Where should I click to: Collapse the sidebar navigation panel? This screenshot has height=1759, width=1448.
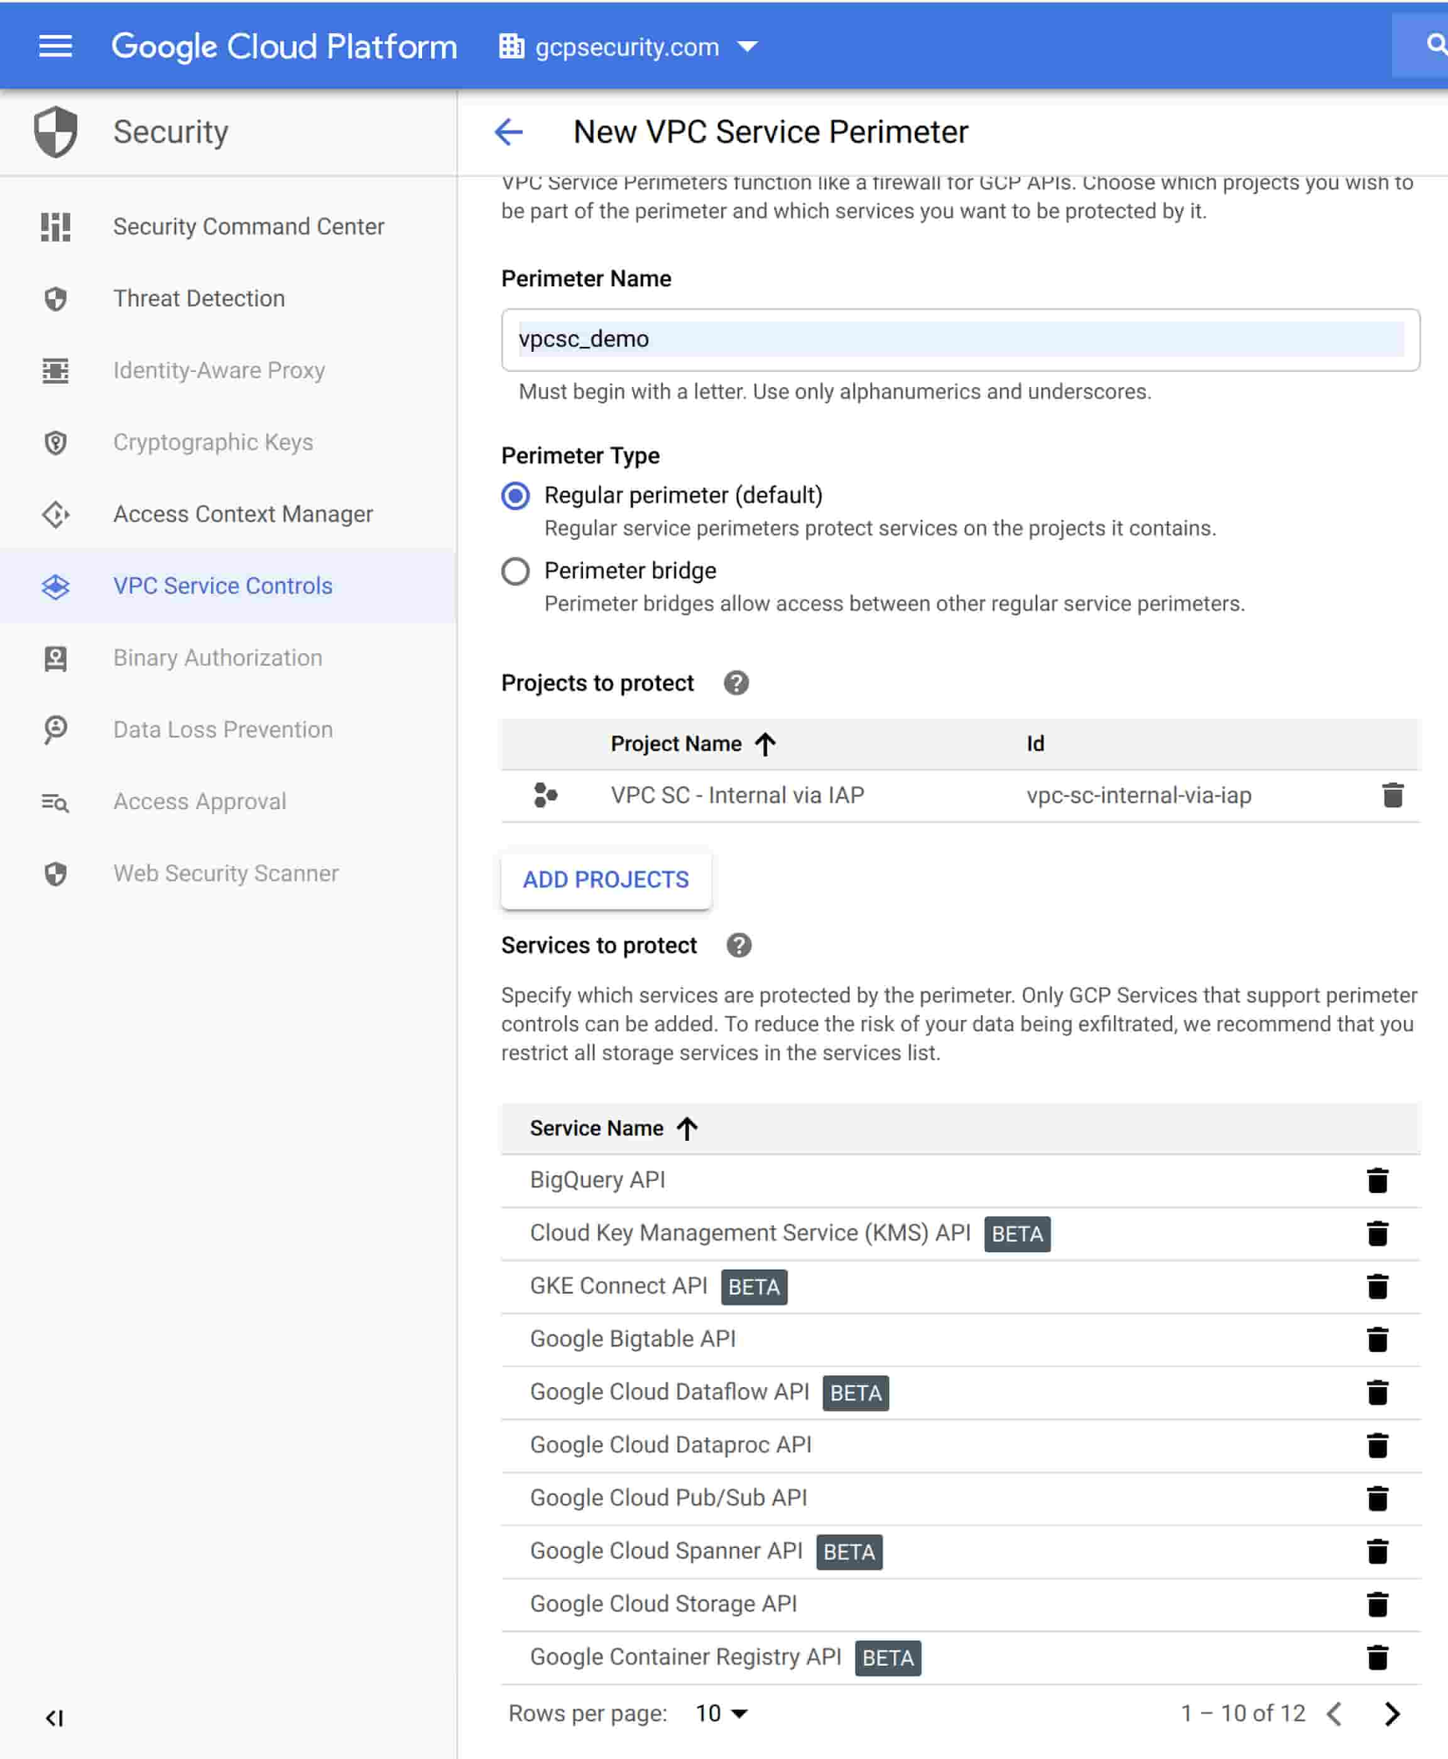55,1717
